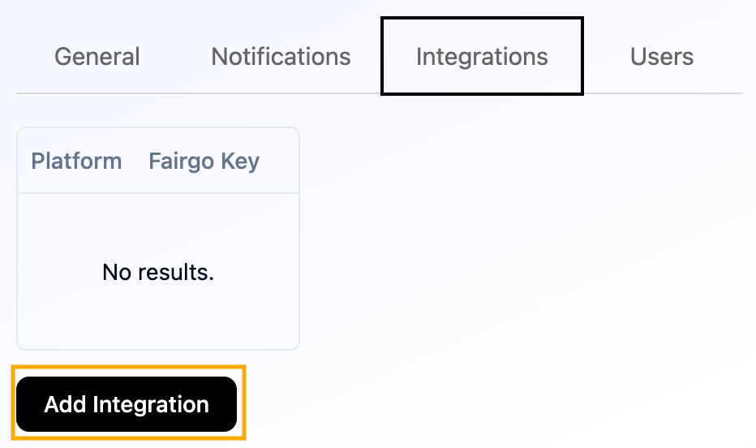Navigate to Notifications
The width and height of the screenshot is (756, 448).
point(281,57)
